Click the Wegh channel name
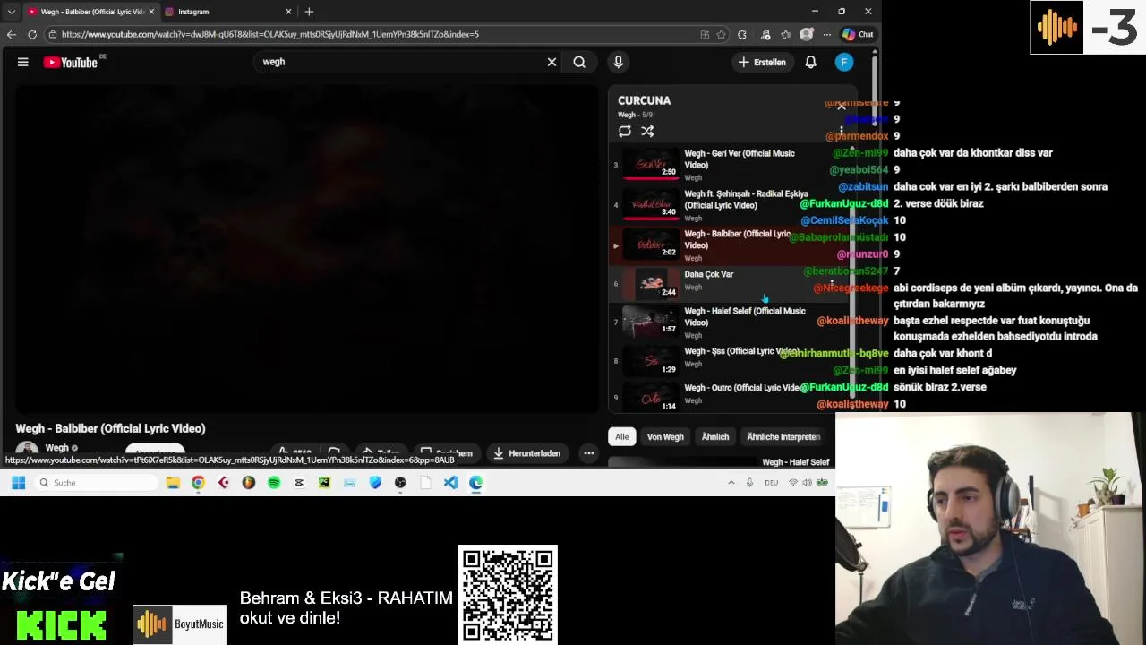1146x645 pixels. tap(56, 447)
